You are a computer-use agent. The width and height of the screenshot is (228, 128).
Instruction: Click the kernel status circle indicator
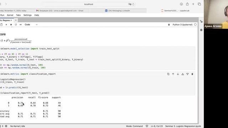195,25
